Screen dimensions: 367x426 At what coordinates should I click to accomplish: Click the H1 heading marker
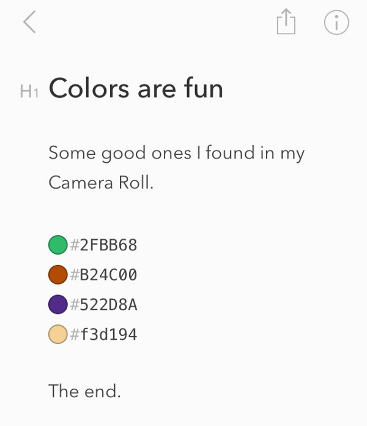[x=29, y=92]
